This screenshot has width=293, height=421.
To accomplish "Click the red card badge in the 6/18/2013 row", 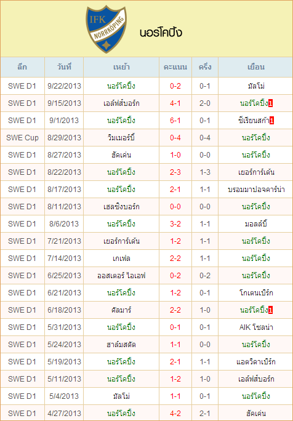I will (x=270, y=310).
